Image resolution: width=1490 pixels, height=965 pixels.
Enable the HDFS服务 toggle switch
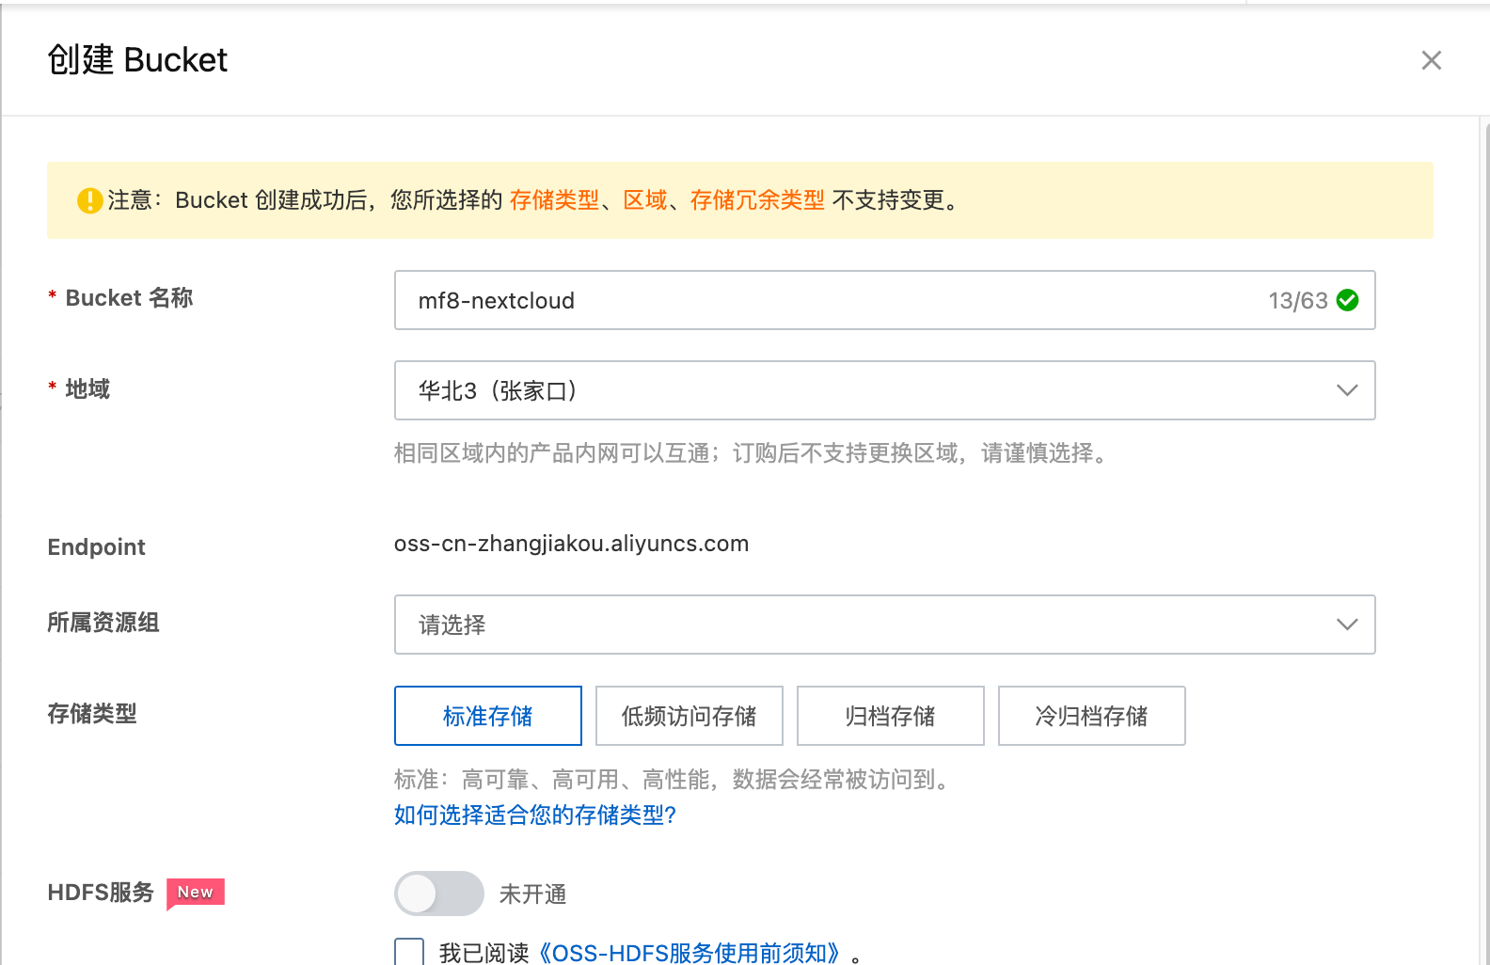pos(438,894)
